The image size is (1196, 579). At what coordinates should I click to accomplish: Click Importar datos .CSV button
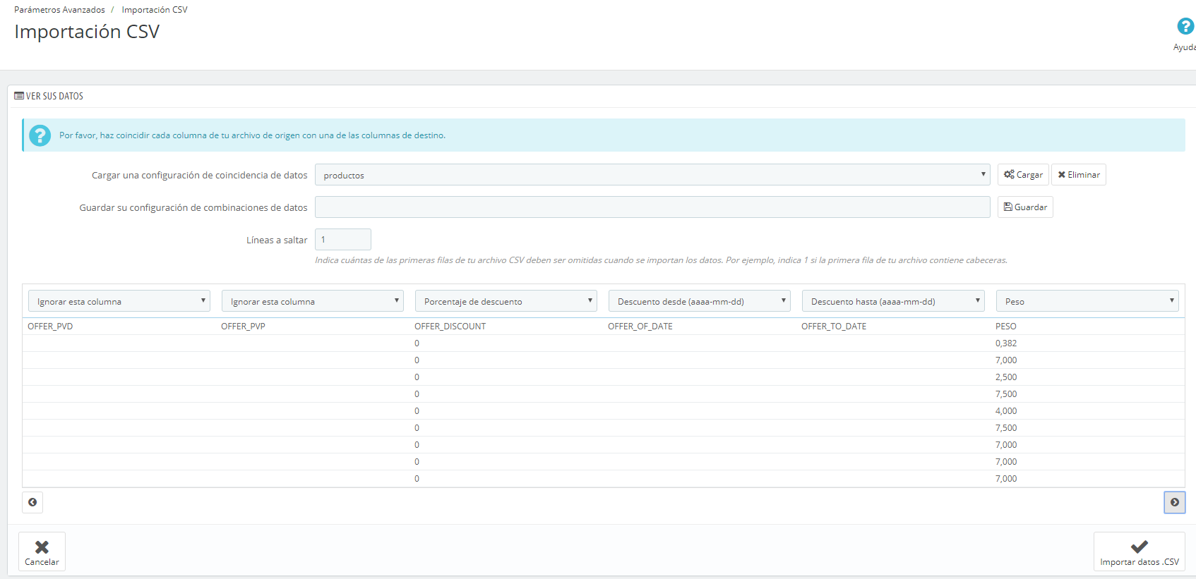pos(1139,551)
